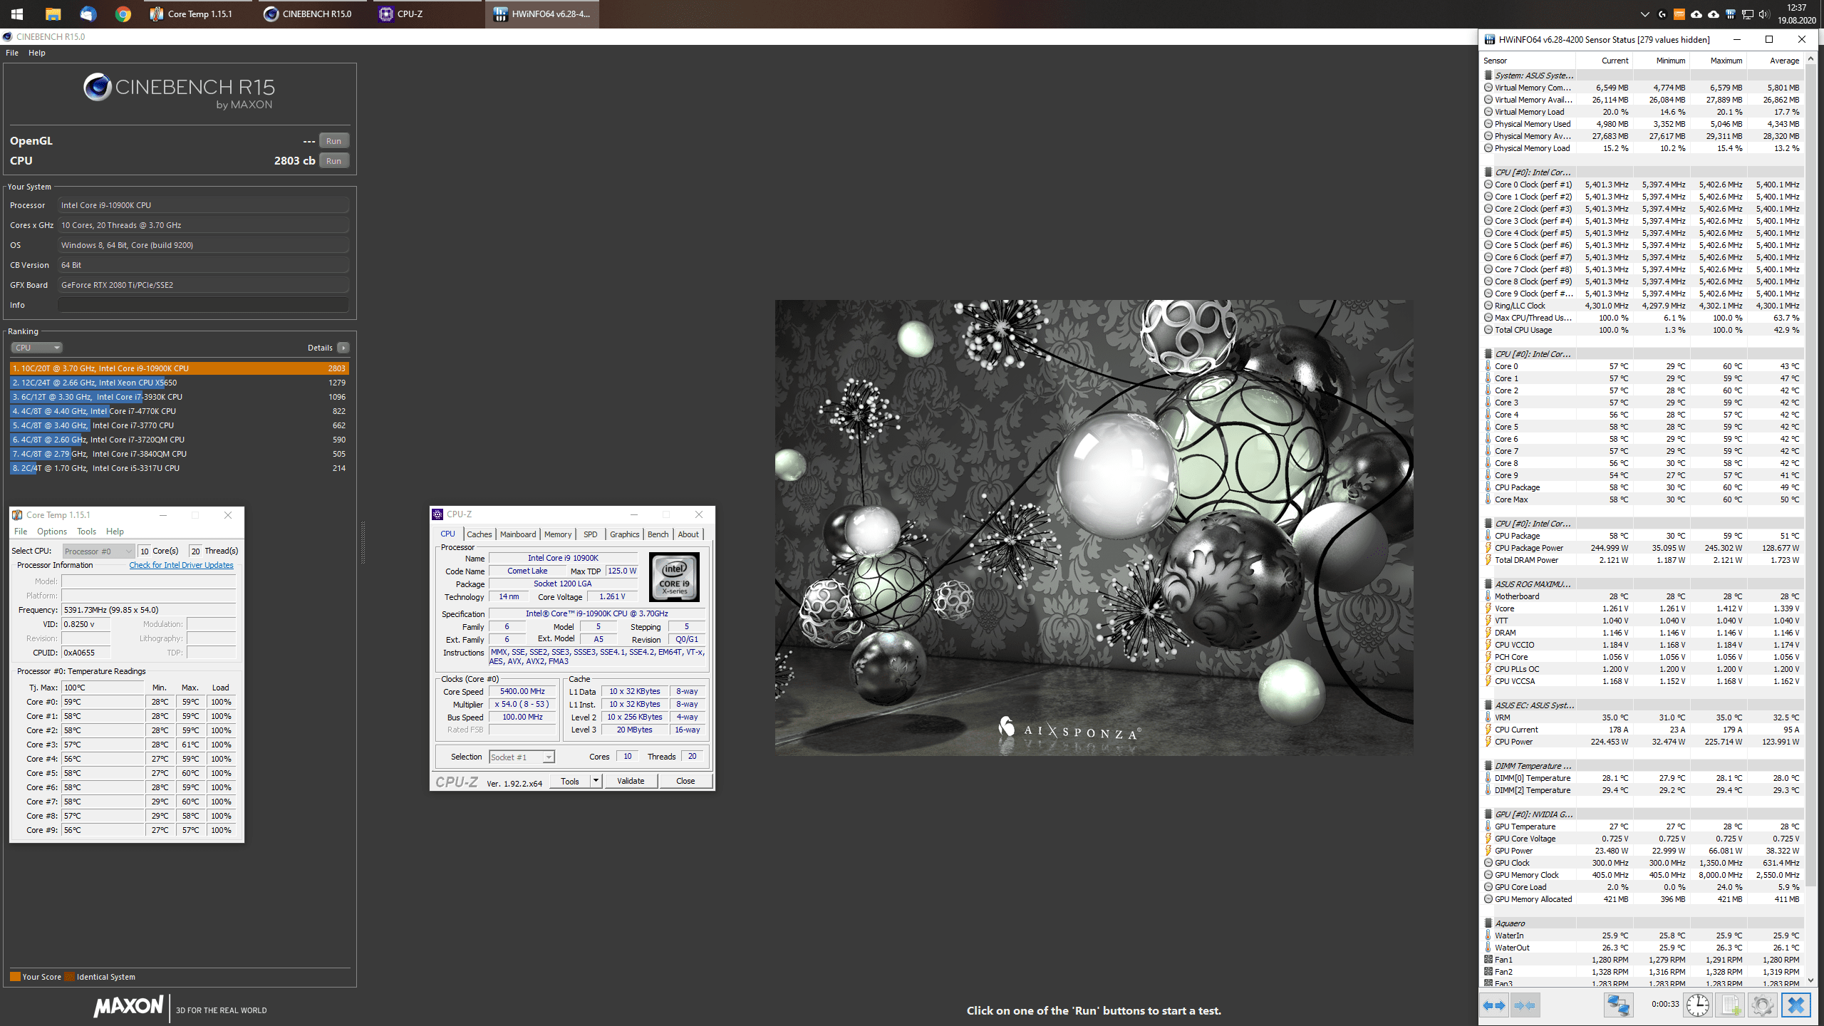The width and height of the screenshot is (1824, 1026).
Task: Open Cinebench Help menu
Action: click(37, 53)
